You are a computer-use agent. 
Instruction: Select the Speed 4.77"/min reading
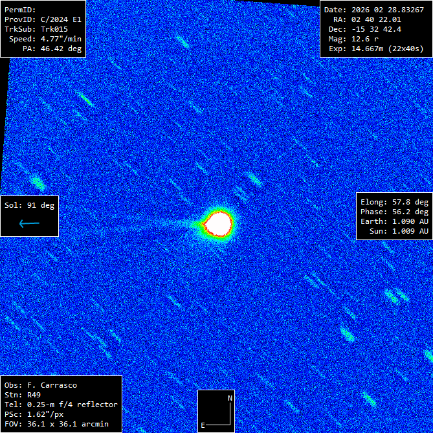45,39
